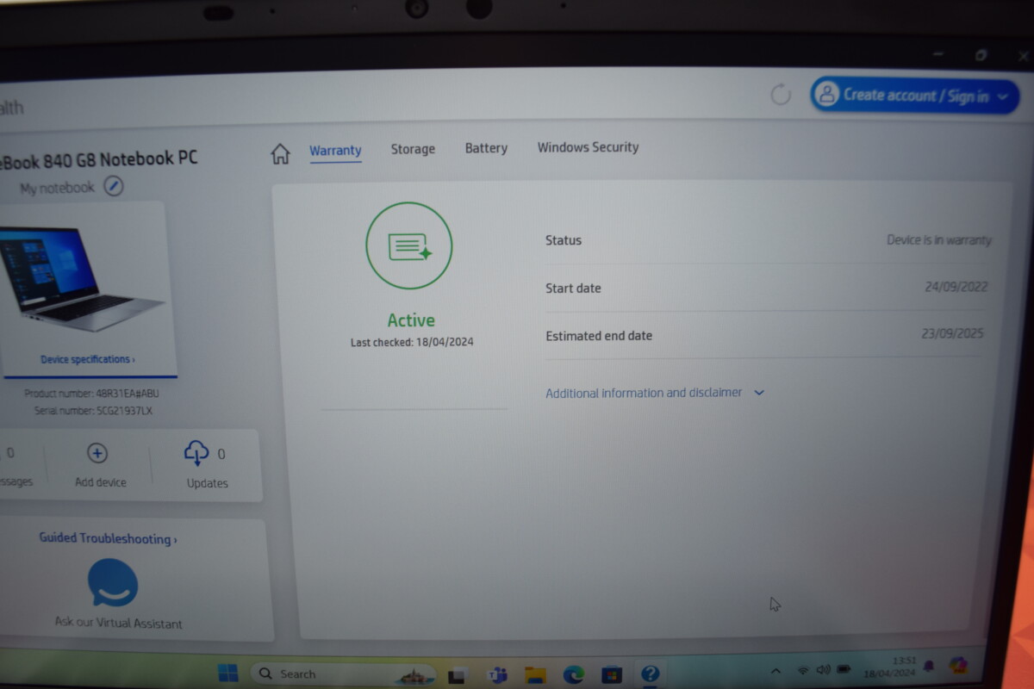Click Last checked: 18/04/2024 text
Image resolution: width=1034 pixels, height=689 pixels.
(412, 342)
